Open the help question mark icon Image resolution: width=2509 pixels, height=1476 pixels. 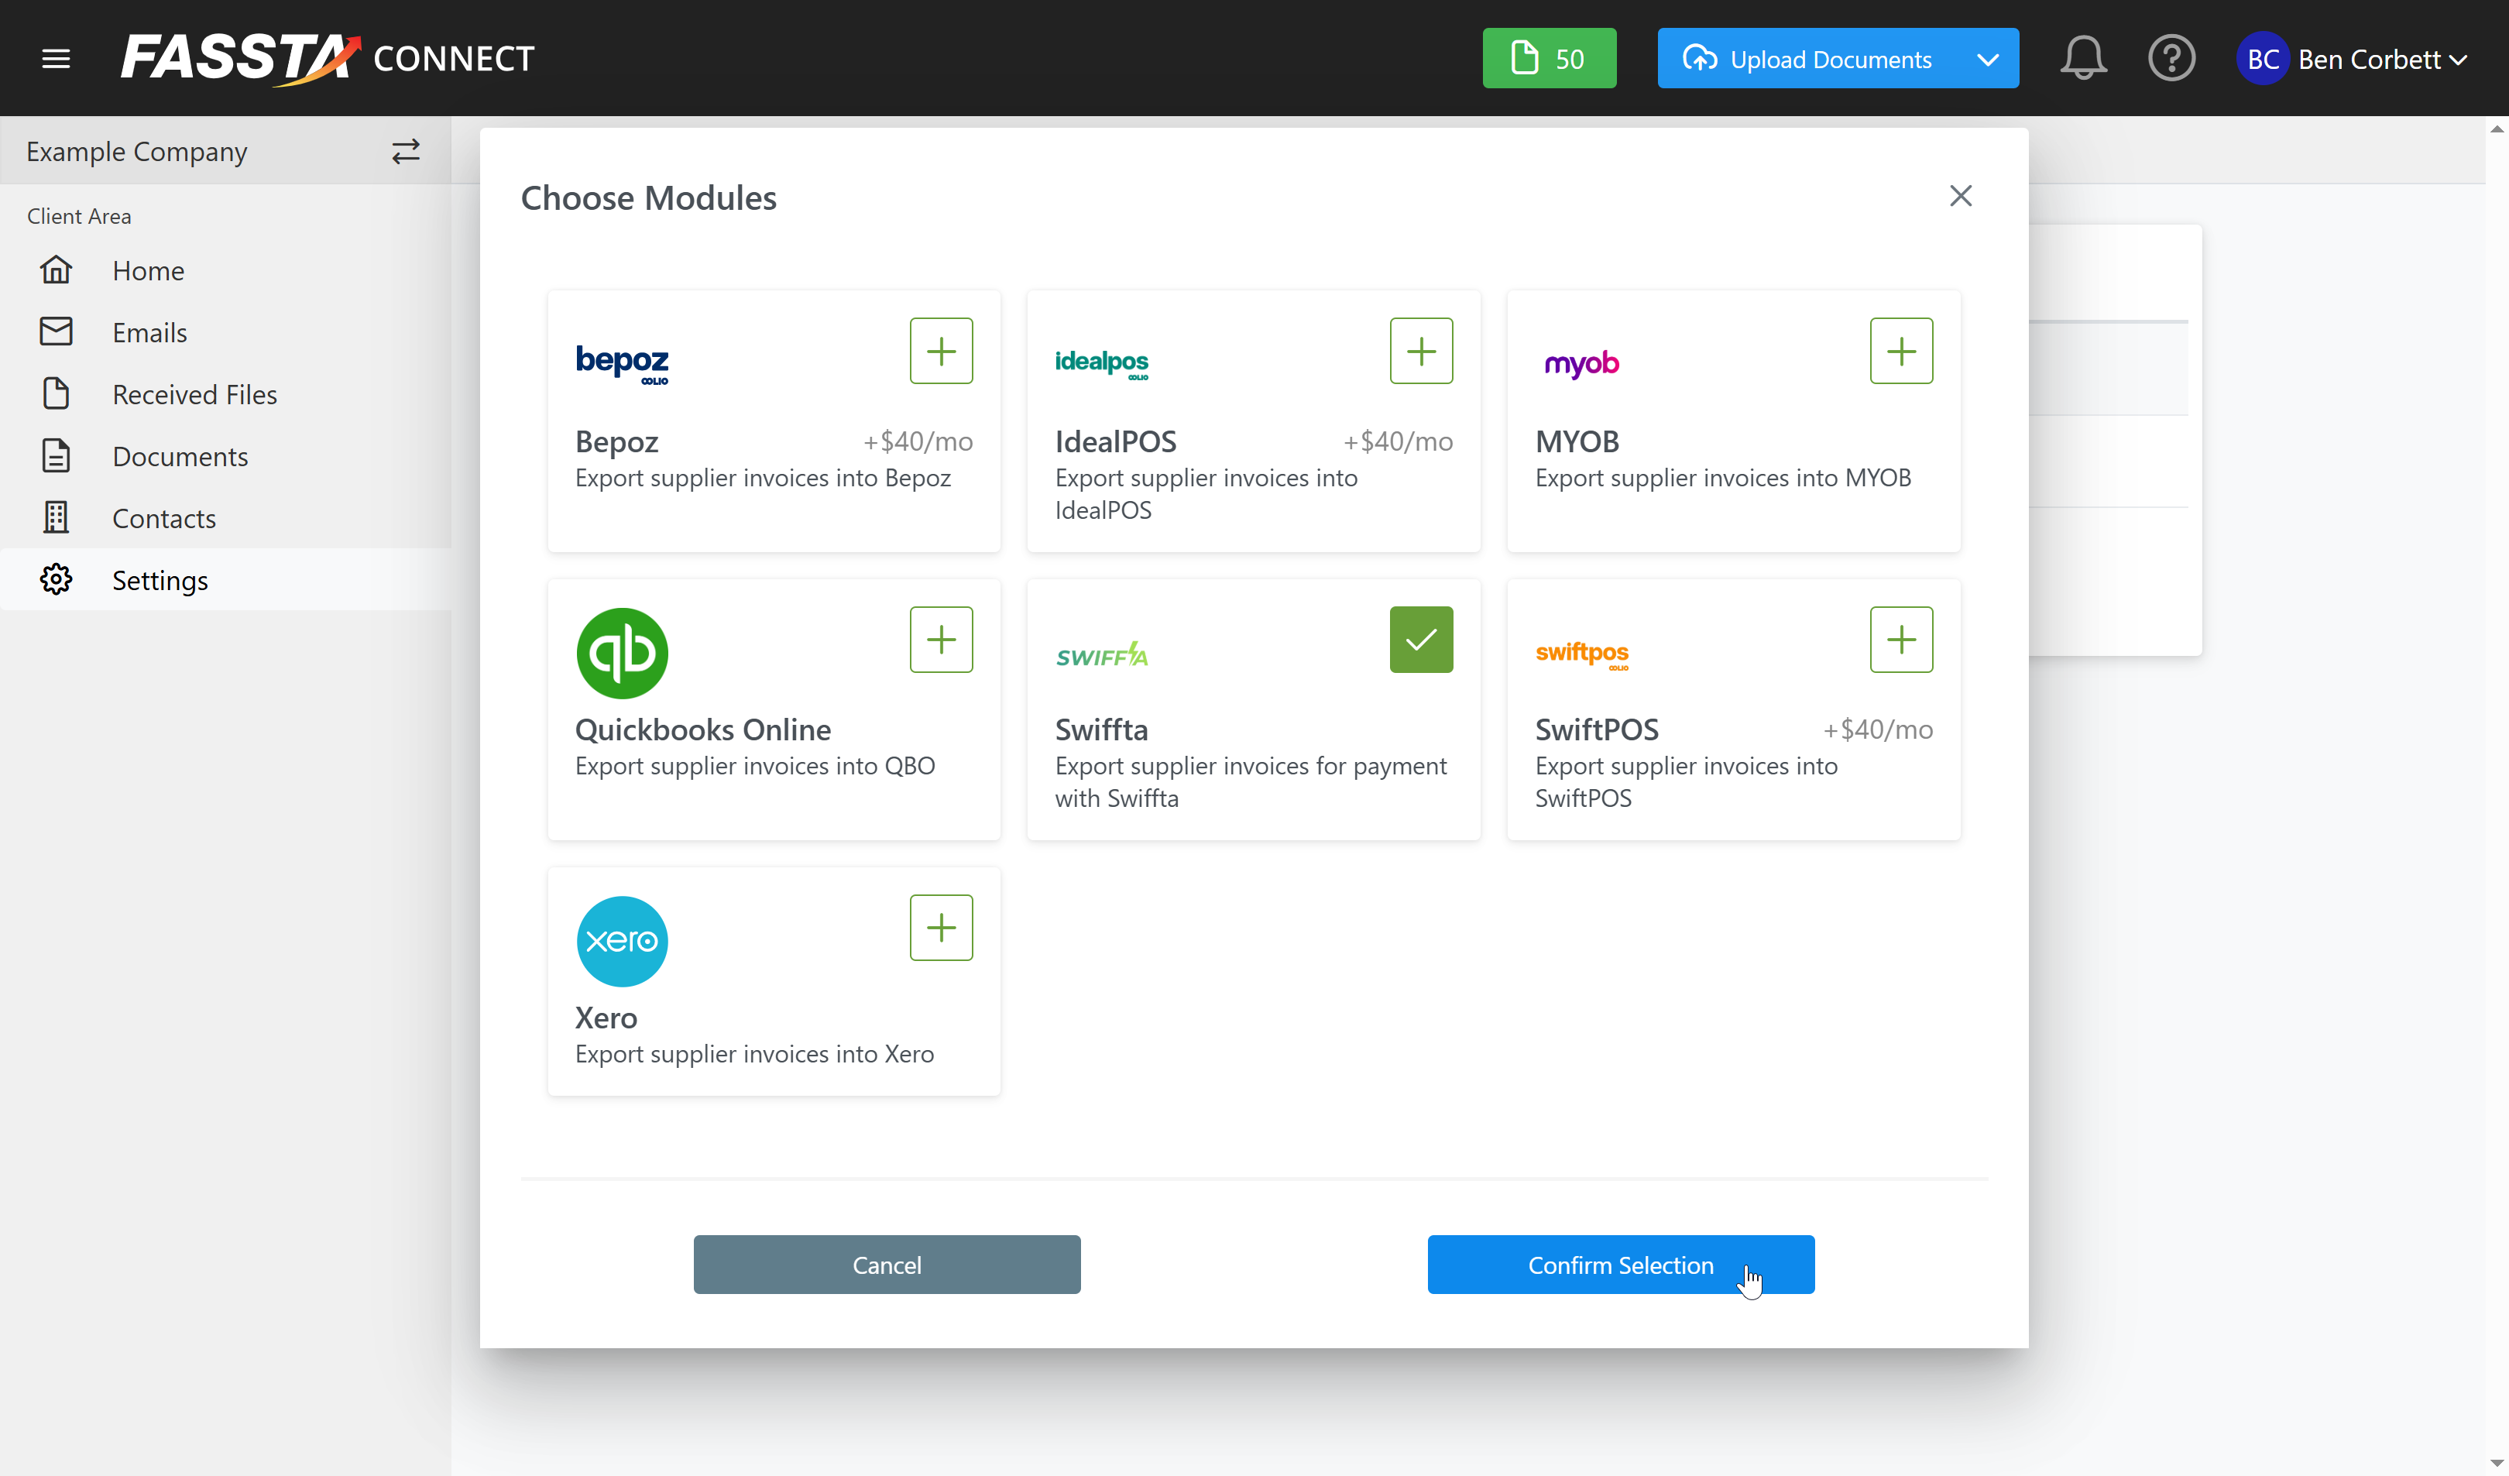(2171, 59)
